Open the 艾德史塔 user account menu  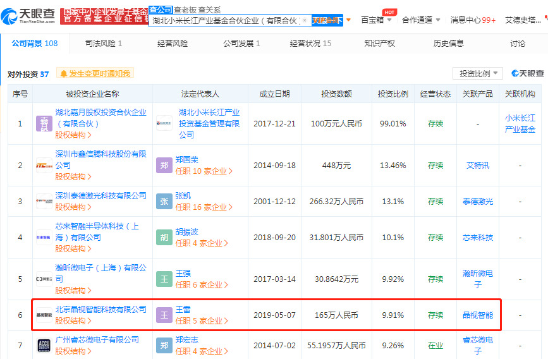(523, 20)
